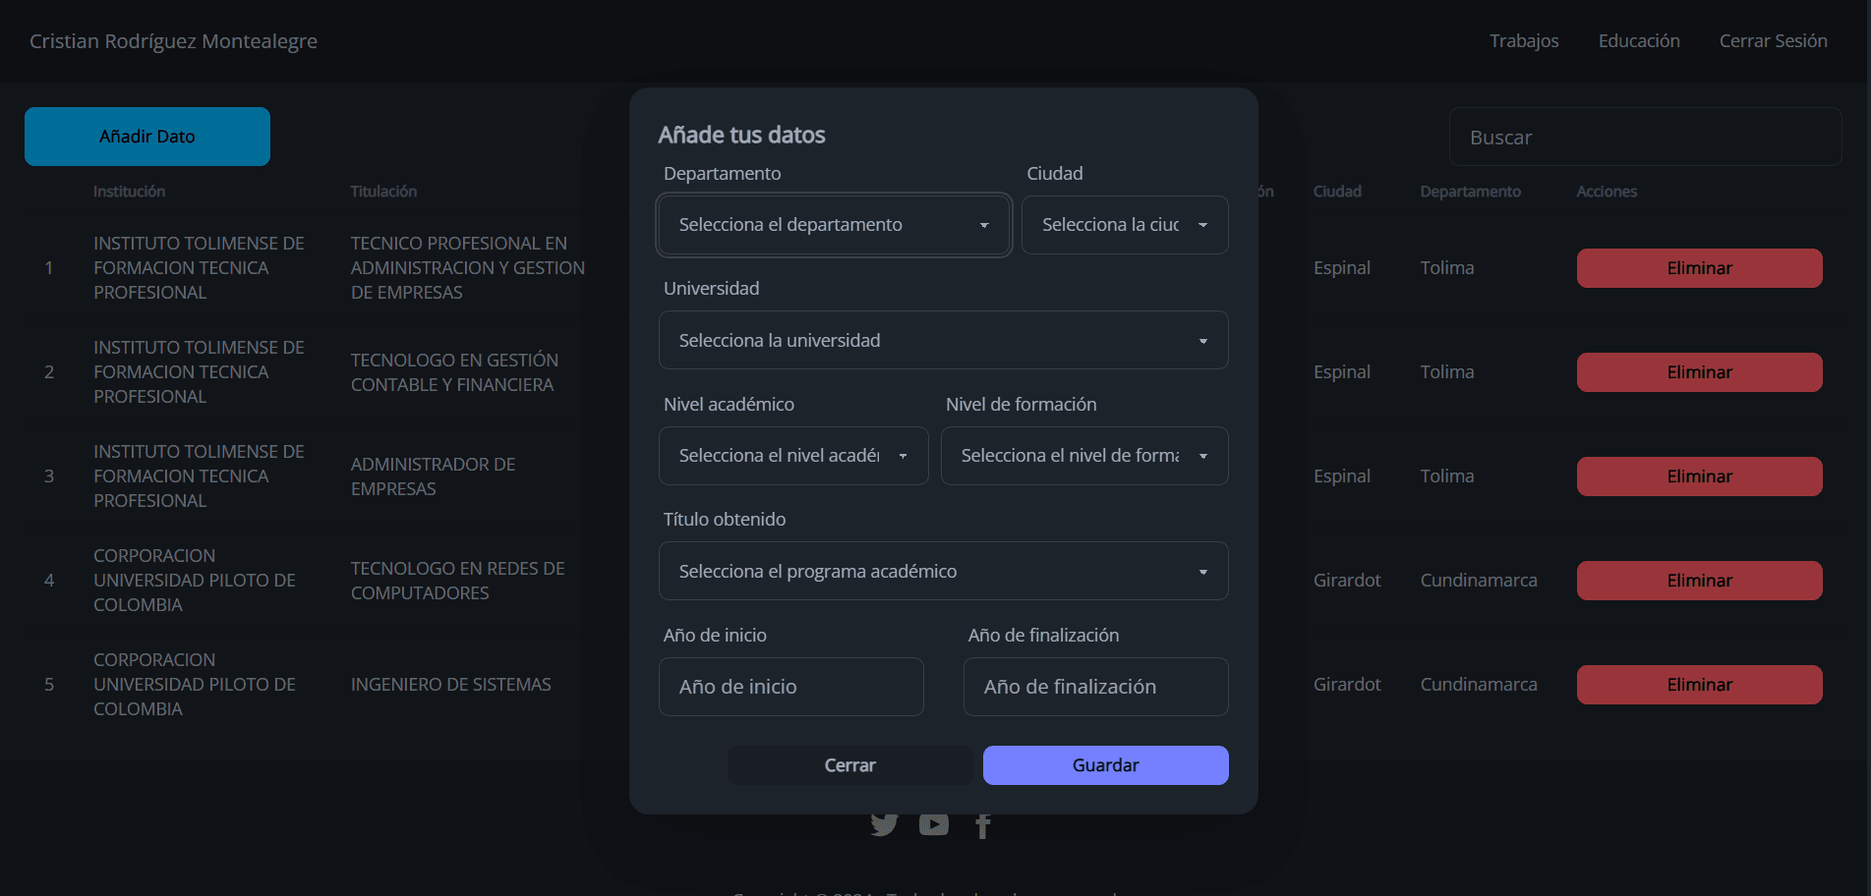The image size is (1871, 896).
Task: Open the Departamento dropdown
Action: tap(834, 225)
